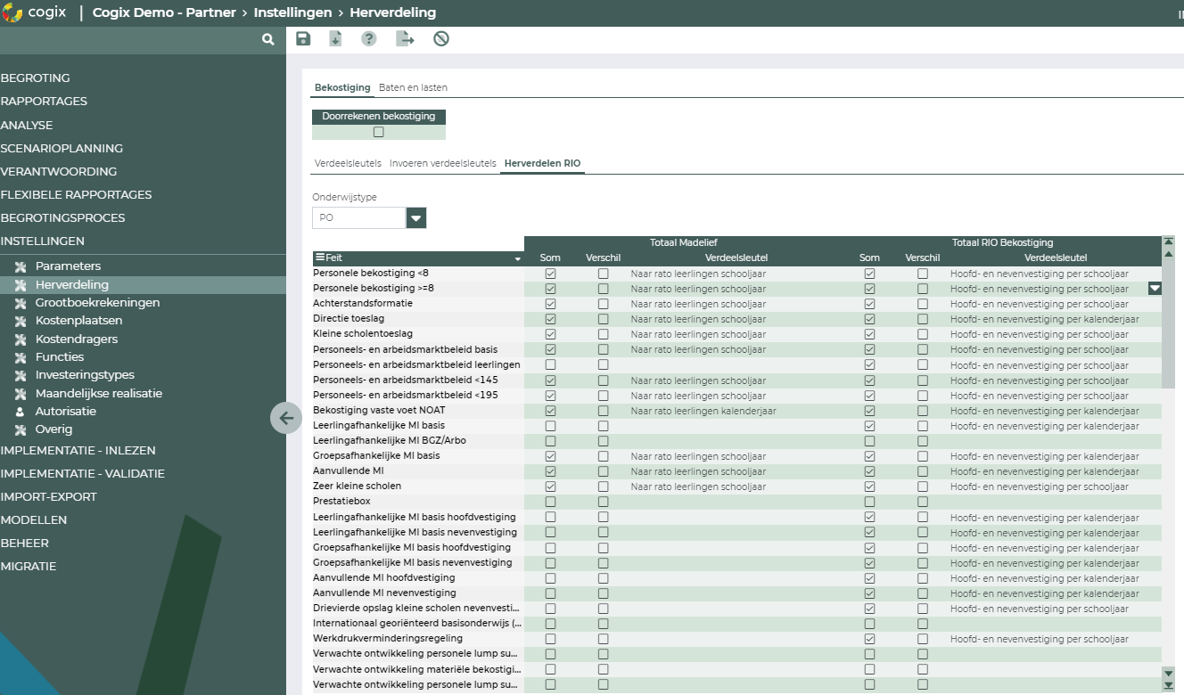This screenshot has width=1184, height=695.
Task: Check Madelief Som for Prestatiebox
Action: click(550, 502)
